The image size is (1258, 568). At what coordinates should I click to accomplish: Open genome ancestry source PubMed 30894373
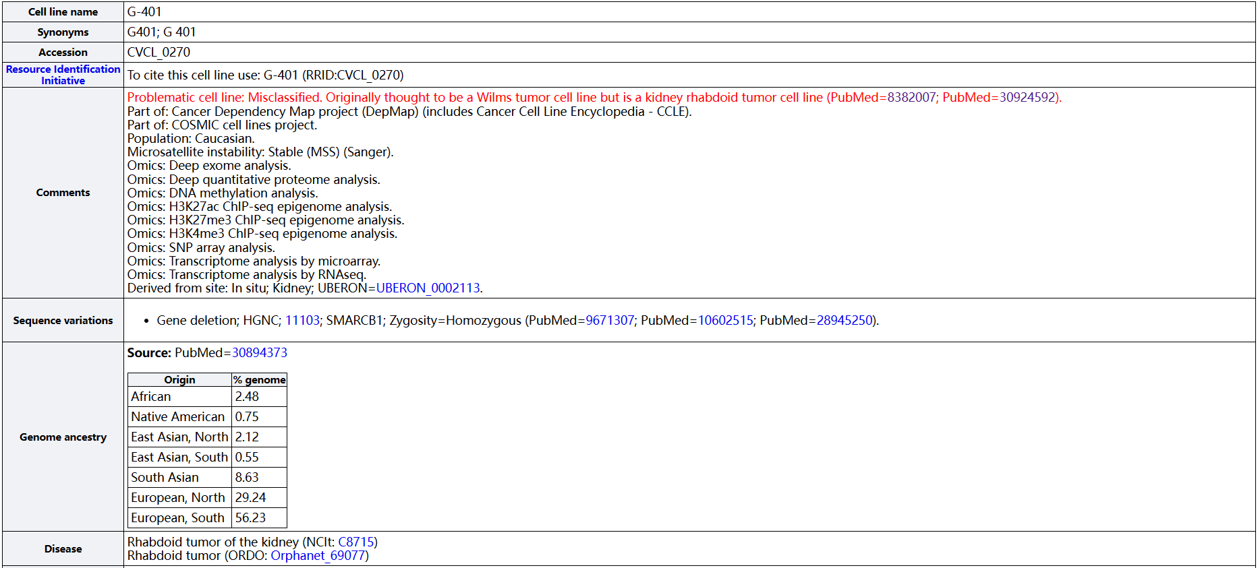pyautogui.click(x=260, y=353)
